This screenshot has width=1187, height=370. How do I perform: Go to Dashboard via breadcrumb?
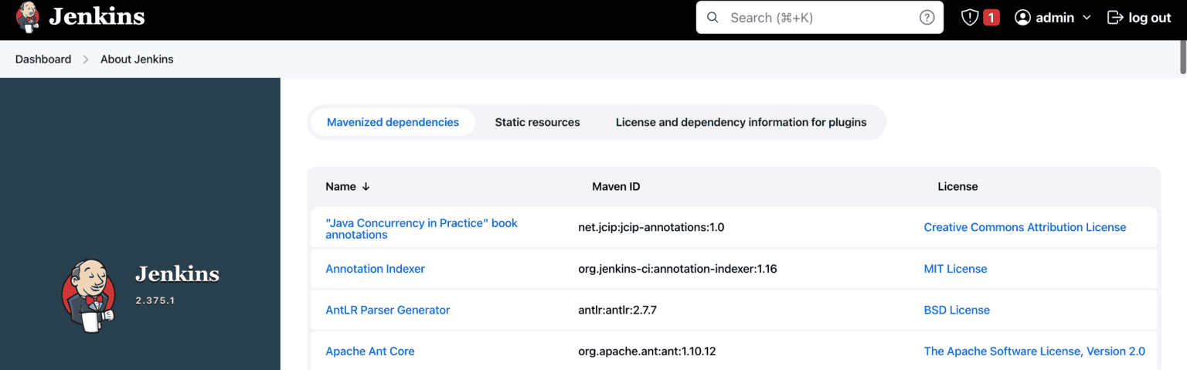[43, 59]
